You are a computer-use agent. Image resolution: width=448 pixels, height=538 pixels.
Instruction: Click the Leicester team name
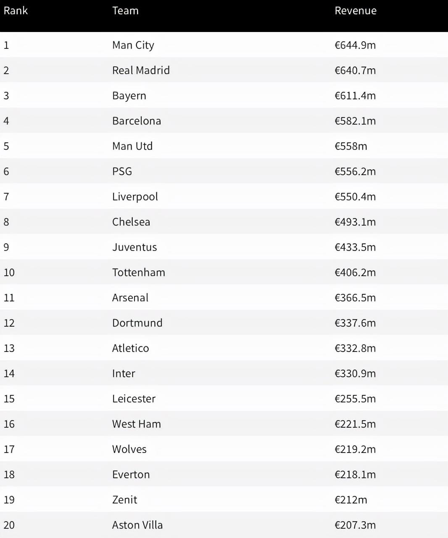(134, 399)
